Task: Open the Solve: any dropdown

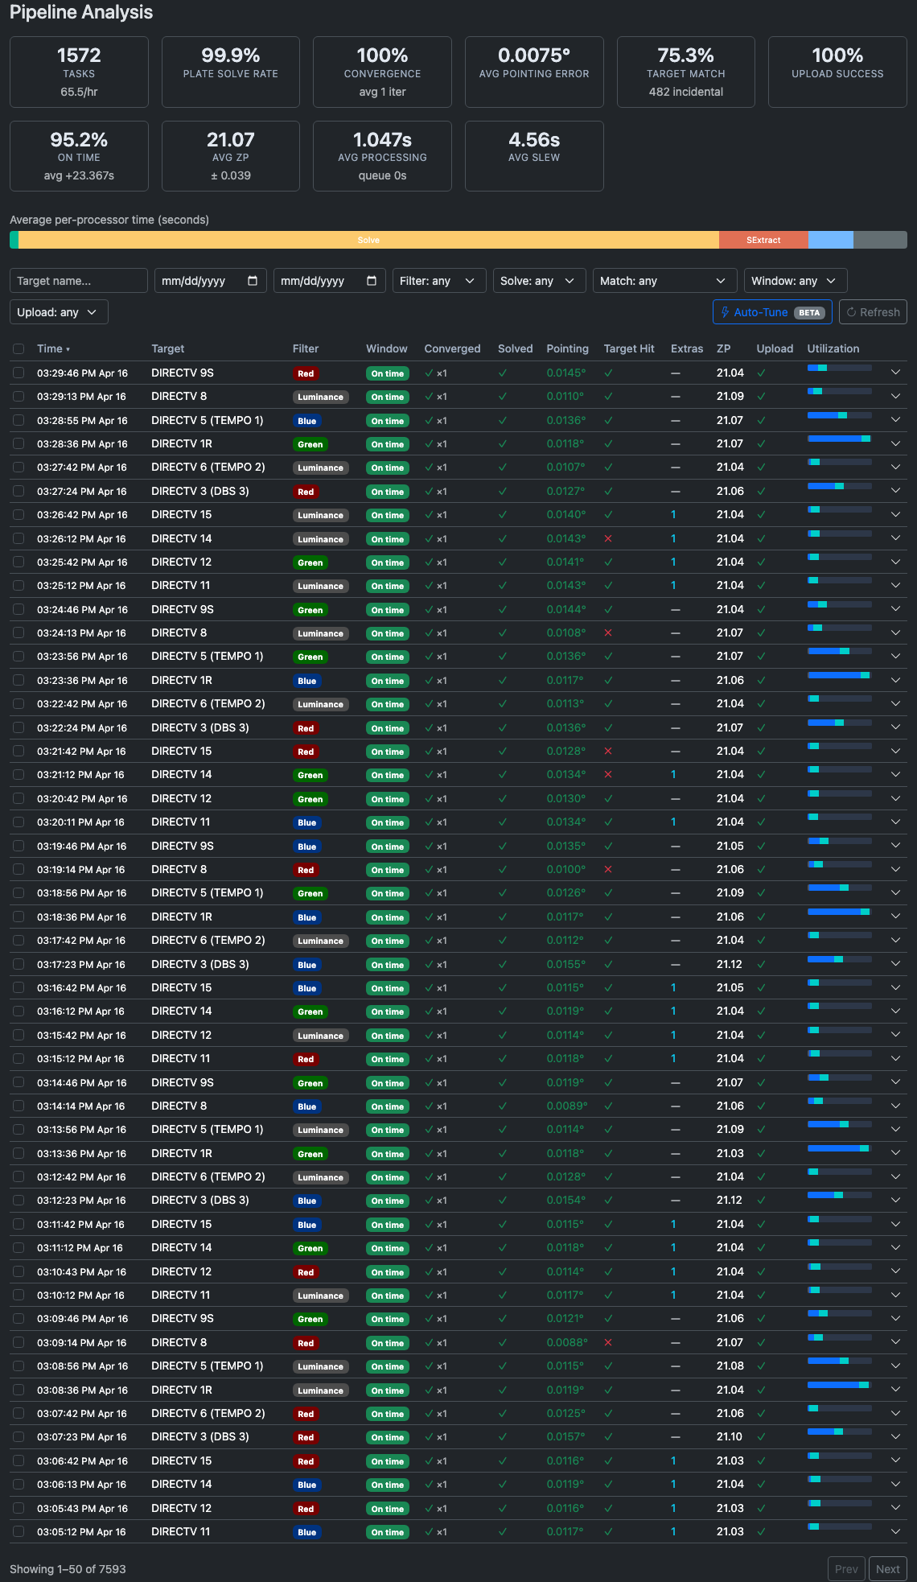Action: [x=539, y=281]
